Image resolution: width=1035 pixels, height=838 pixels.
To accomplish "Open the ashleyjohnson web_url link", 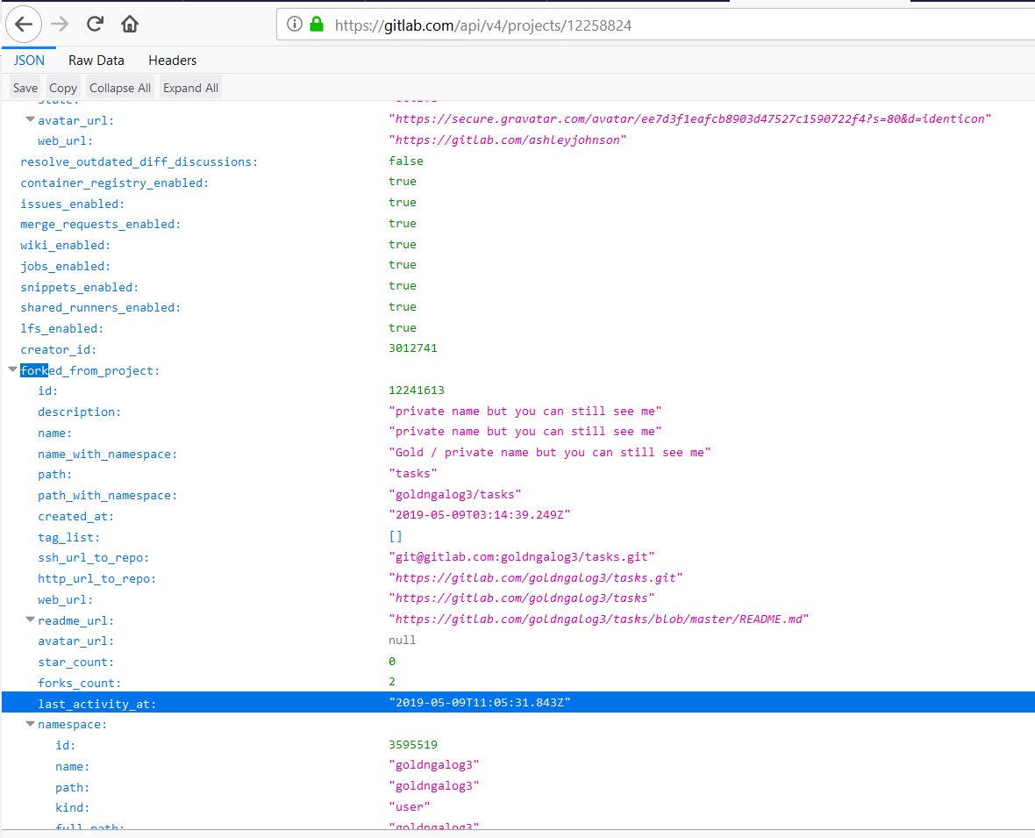I will click(508, 140).
